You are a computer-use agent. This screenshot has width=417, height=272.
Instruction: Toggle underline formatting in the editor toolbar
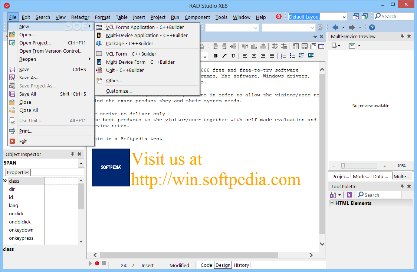tap(233, 56)
